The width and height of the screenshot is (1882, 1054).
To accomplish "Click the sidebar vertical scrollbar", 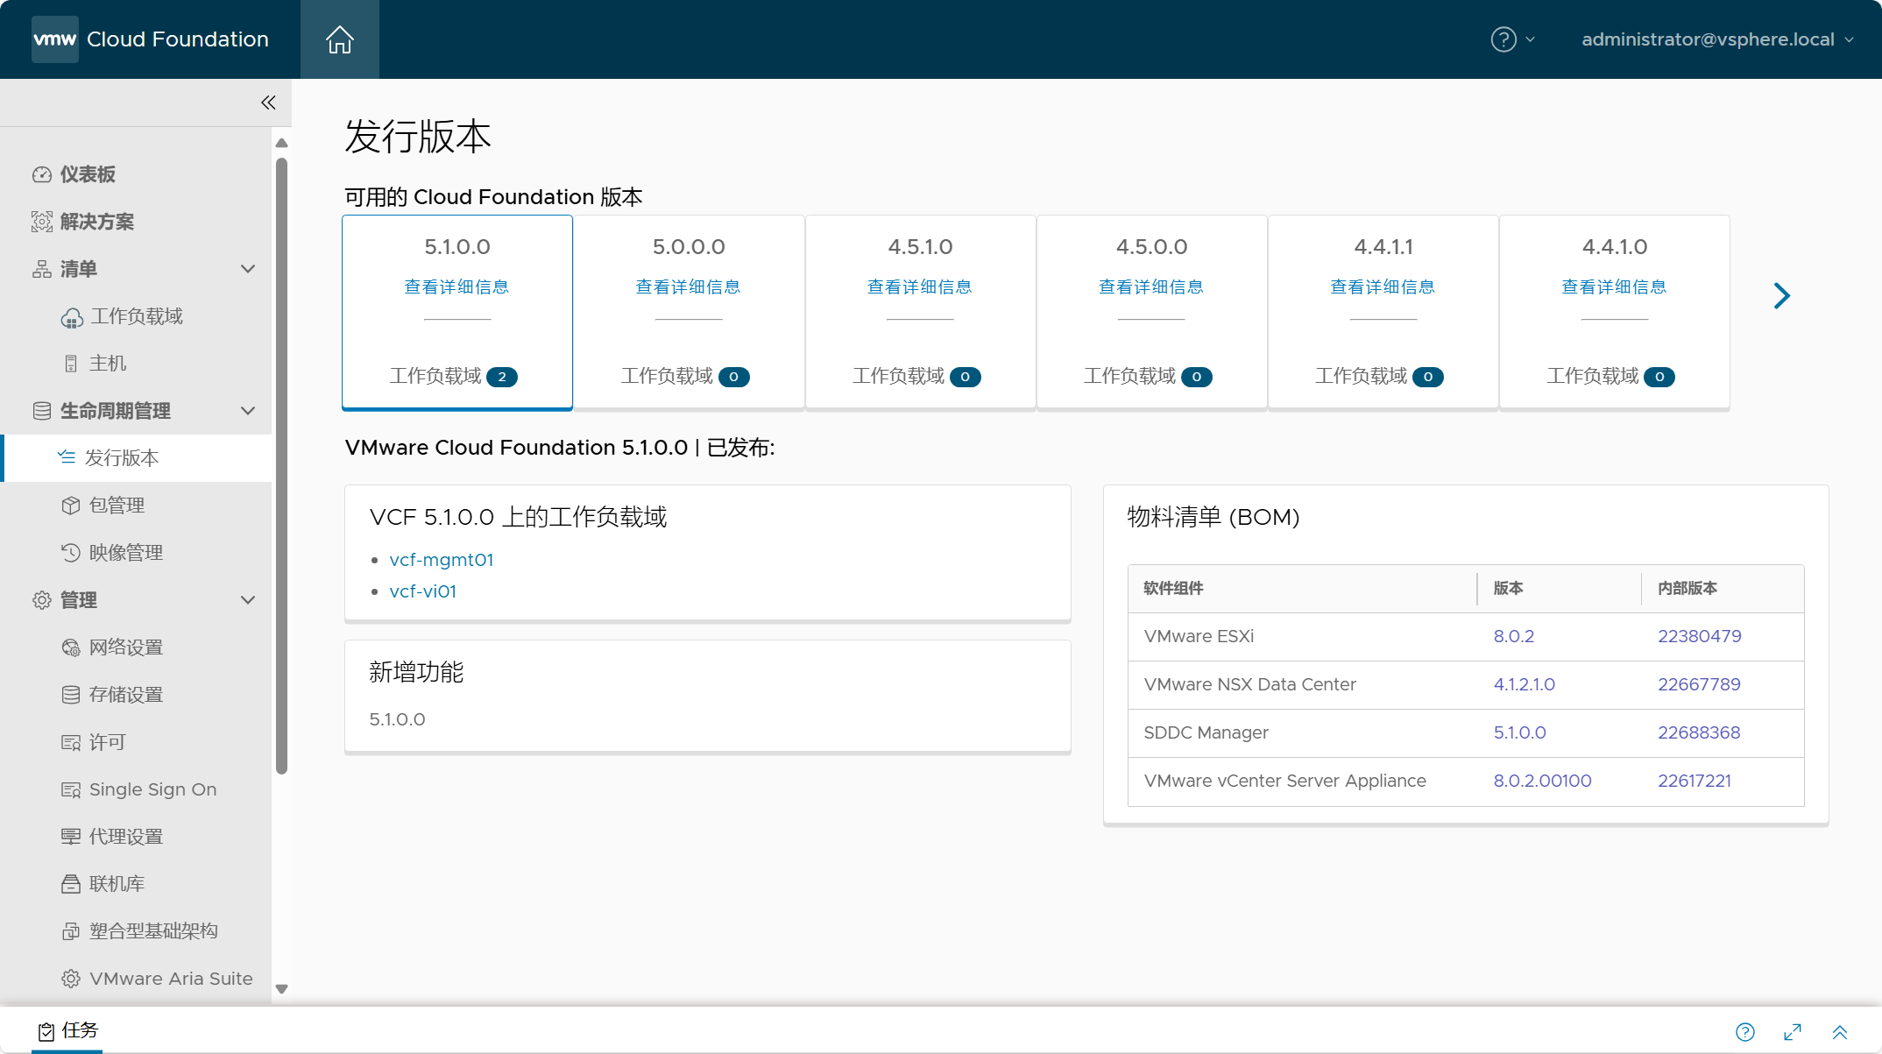I will 281,466.
